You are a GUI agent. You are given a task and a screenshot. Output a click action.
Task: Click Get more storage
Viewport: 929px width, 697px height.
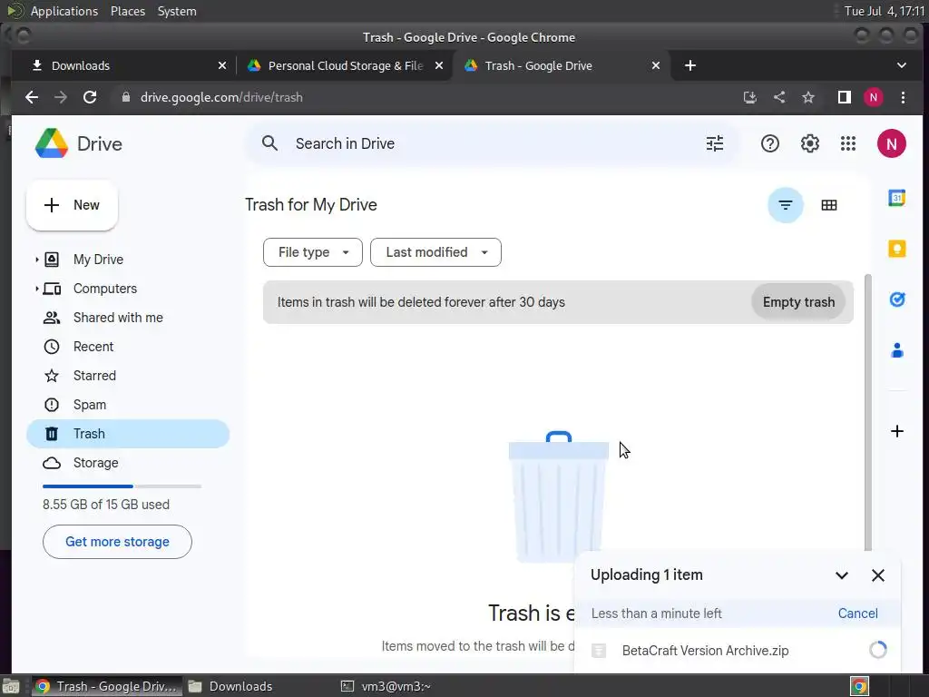(x=117, y=542)
